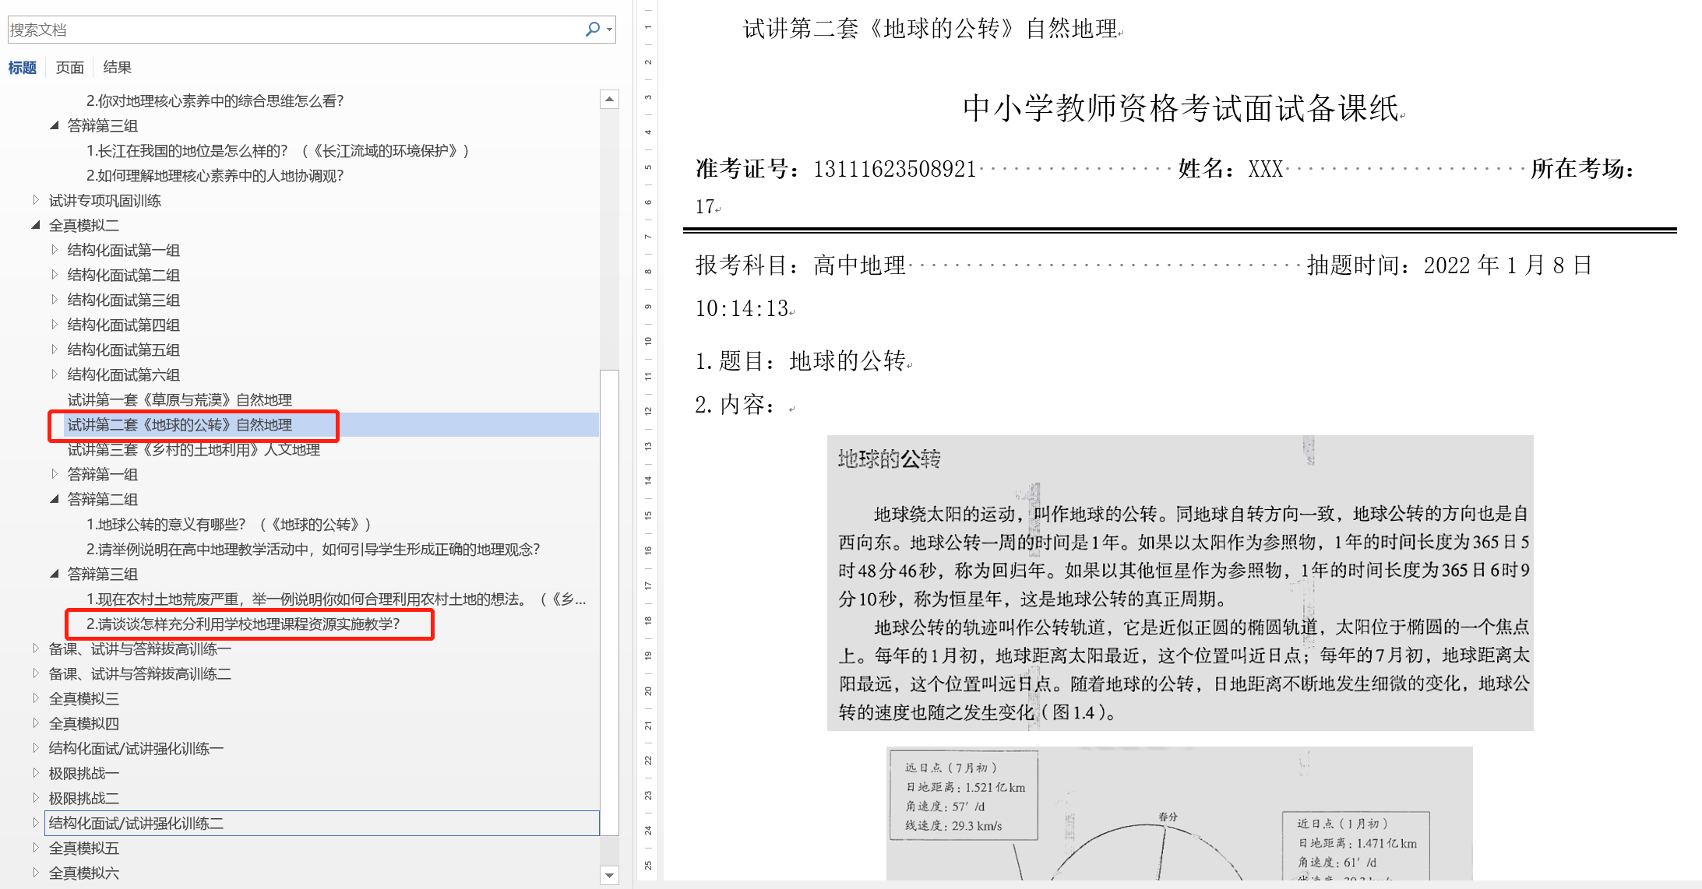Switch to the 结果 tab

[117, 68]
